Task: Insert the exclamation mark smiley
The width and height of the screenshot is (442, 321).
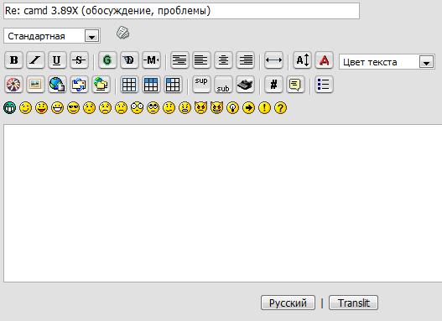Action: point(264,108)
